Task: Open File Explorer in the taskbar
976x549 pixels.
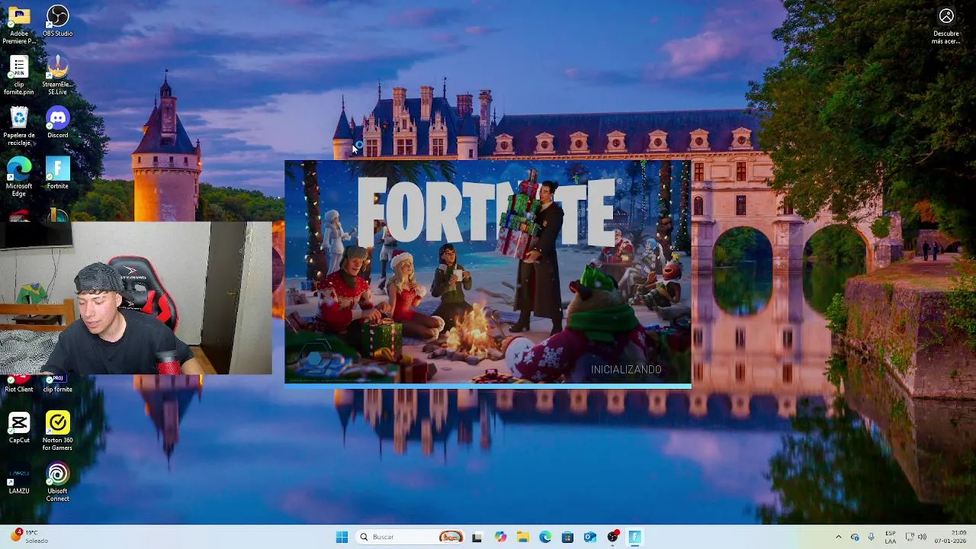Action: [522, 537]
